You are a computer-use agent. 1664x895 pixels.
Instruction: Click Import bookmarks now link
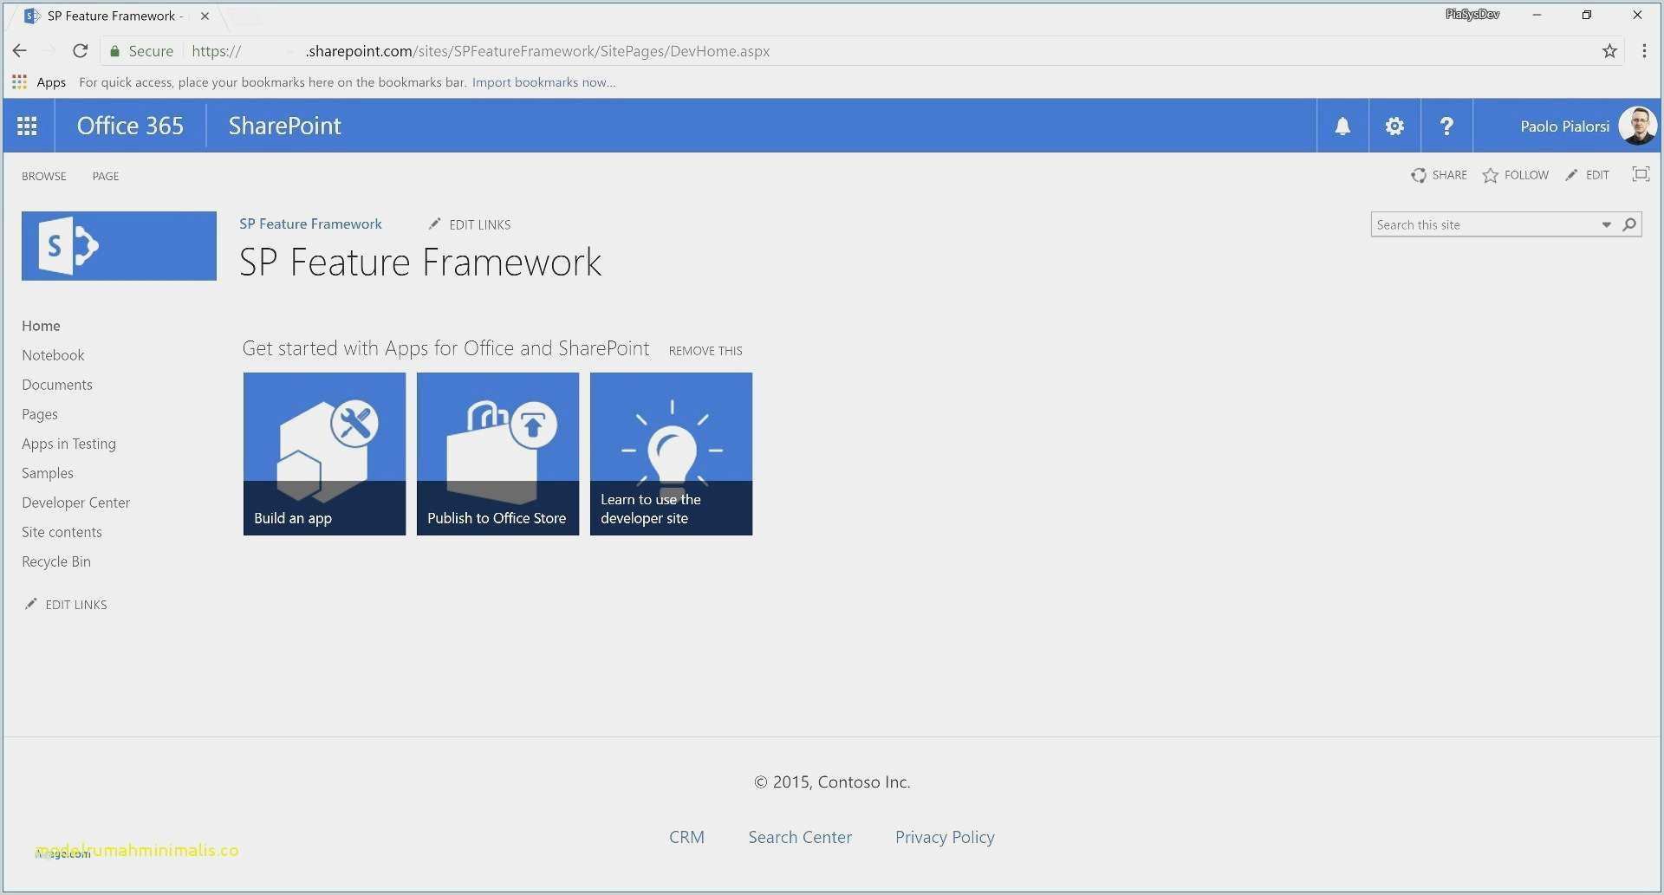(544, 82)
